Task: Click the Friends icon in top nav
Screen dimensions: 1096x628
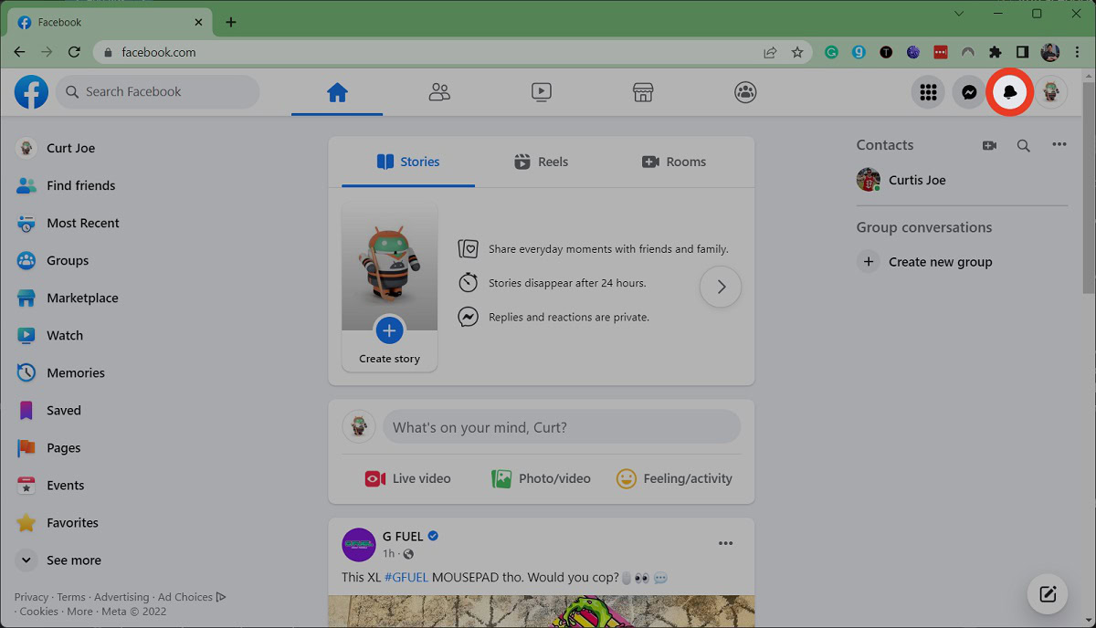Action: click(x=439, y=92)
